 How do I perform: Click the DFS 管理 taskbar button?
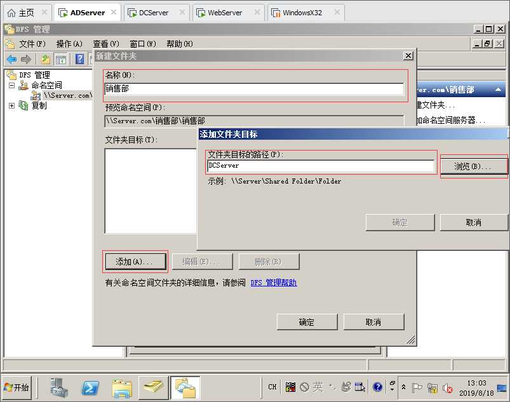185,387
